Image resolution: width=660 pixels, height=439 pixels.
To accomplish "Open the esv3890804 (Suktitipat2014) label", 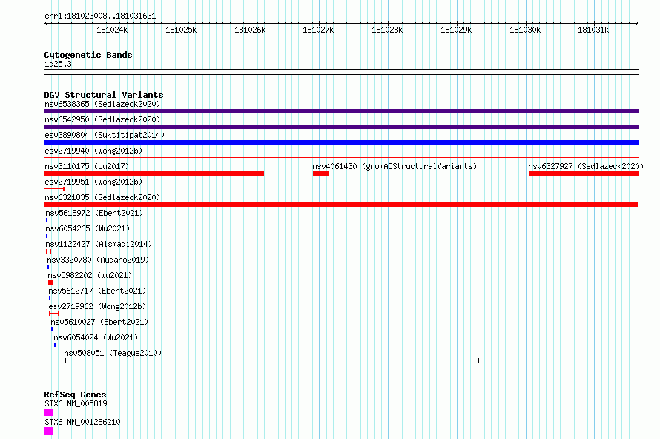I will pyautogui.click(x=105, y=135).
